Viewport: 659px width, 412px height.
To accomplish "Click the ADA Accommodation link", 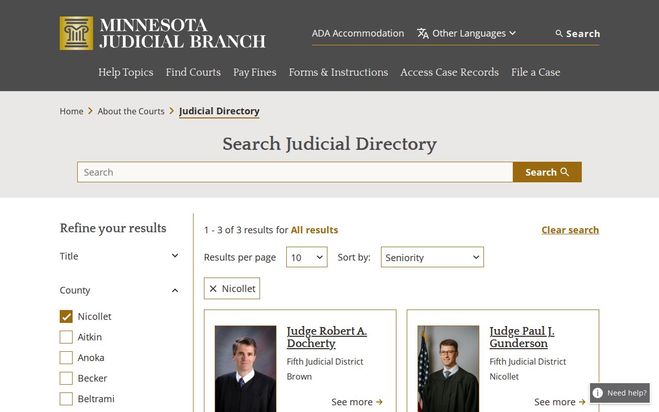I will [358, 33].
